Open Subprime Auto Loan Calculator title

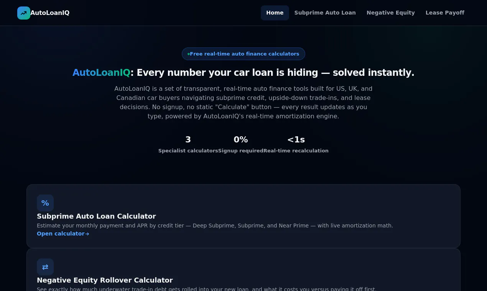(96, 216)
